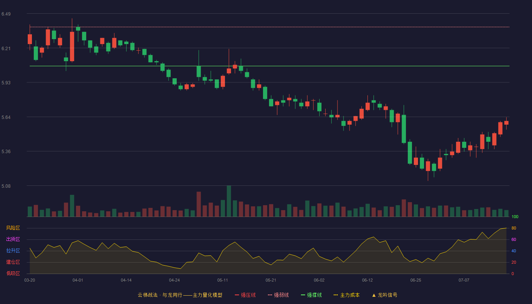Toggle the 强弱线 legend series
This screenshot has width=532, height=304.
[278, 295]
